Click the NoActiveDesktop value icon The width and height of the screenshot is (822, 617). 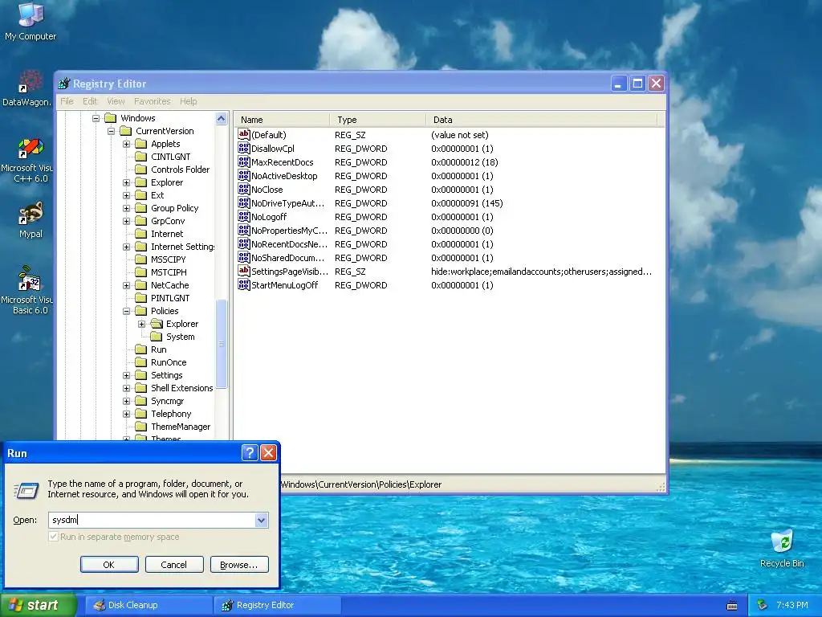[244, 176]
